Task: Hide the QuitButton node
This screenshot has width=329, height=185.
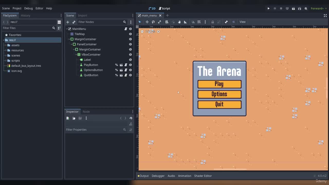Action: (130, 75)
